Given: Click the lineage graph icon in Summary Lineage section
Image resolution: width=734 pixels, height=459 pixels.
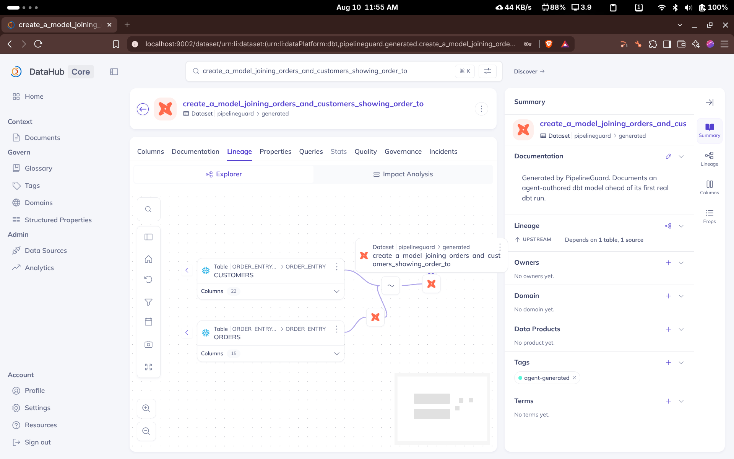Looking at the screenshot, I should click(x=668, y=226).
